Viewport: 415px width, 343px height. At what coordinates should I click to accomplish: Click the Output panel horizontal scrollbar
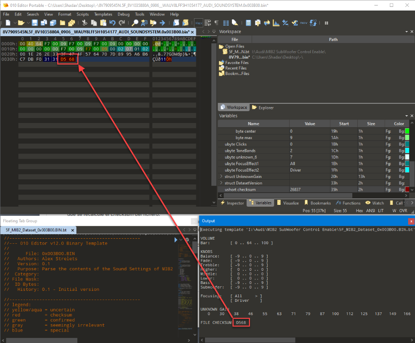click(250, 340)
